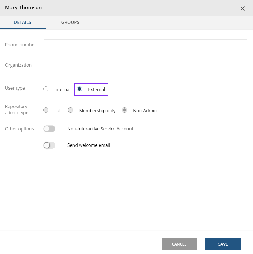253x254 pixels.
Task: Select Full repository admin type
Action: [46, 110]
